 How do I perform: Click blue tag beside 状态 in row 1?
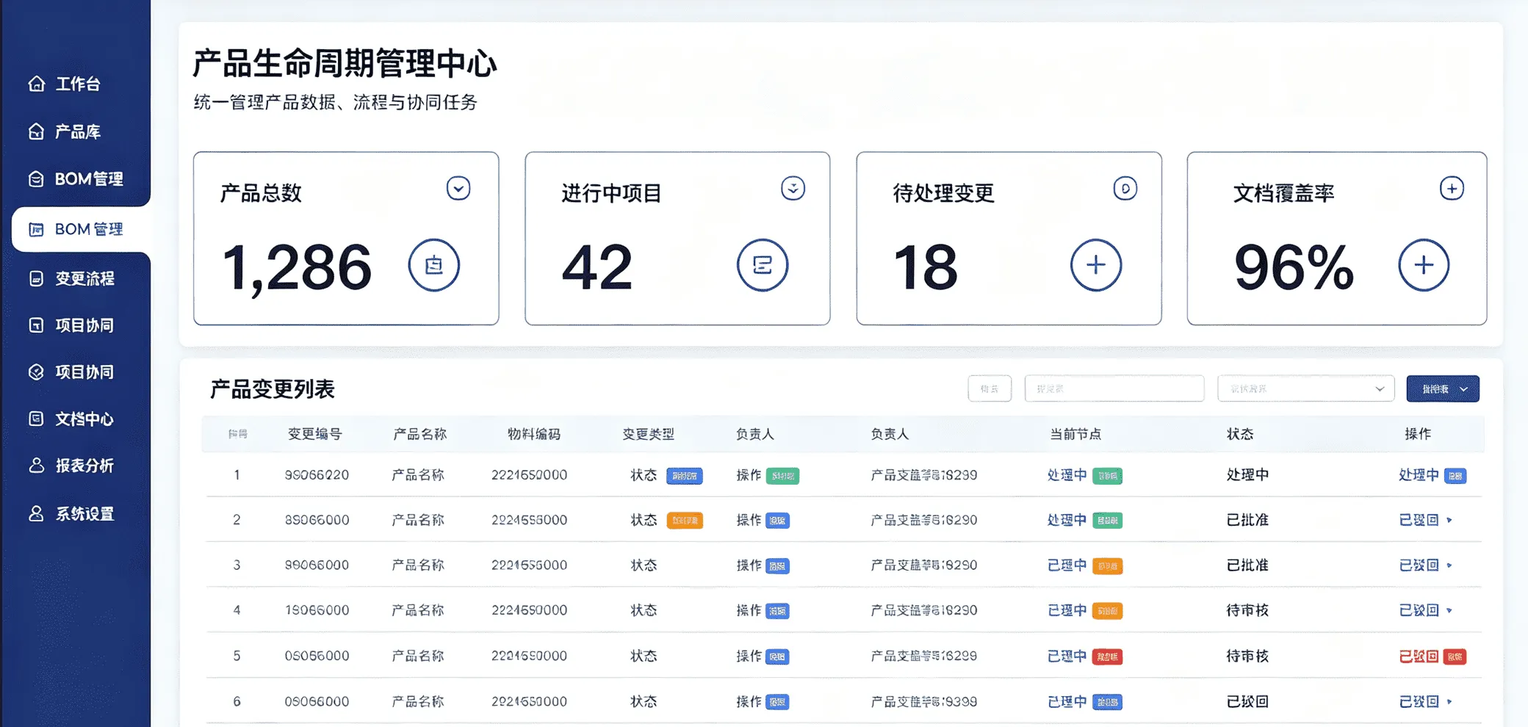point(685,476)
